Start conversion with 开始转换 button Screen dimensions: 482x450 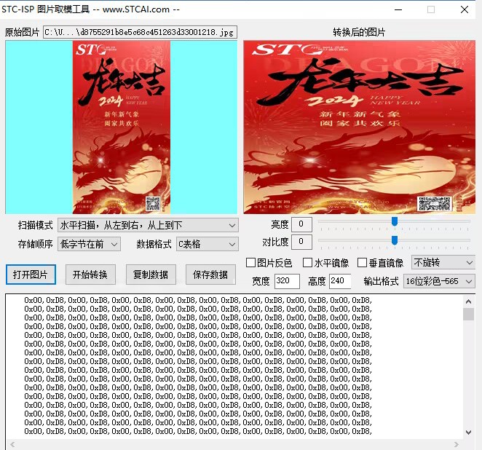pos(90,275)
